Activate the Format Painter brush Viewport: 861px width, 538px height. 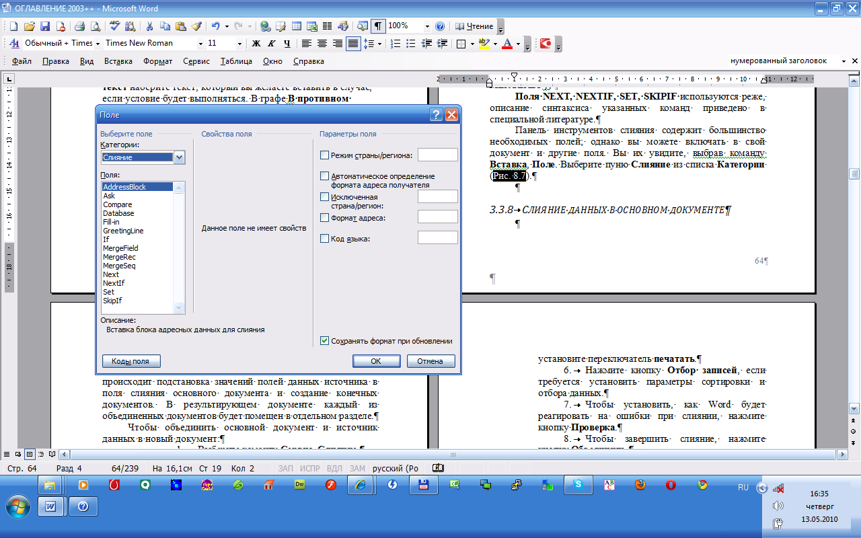point(196,26)
